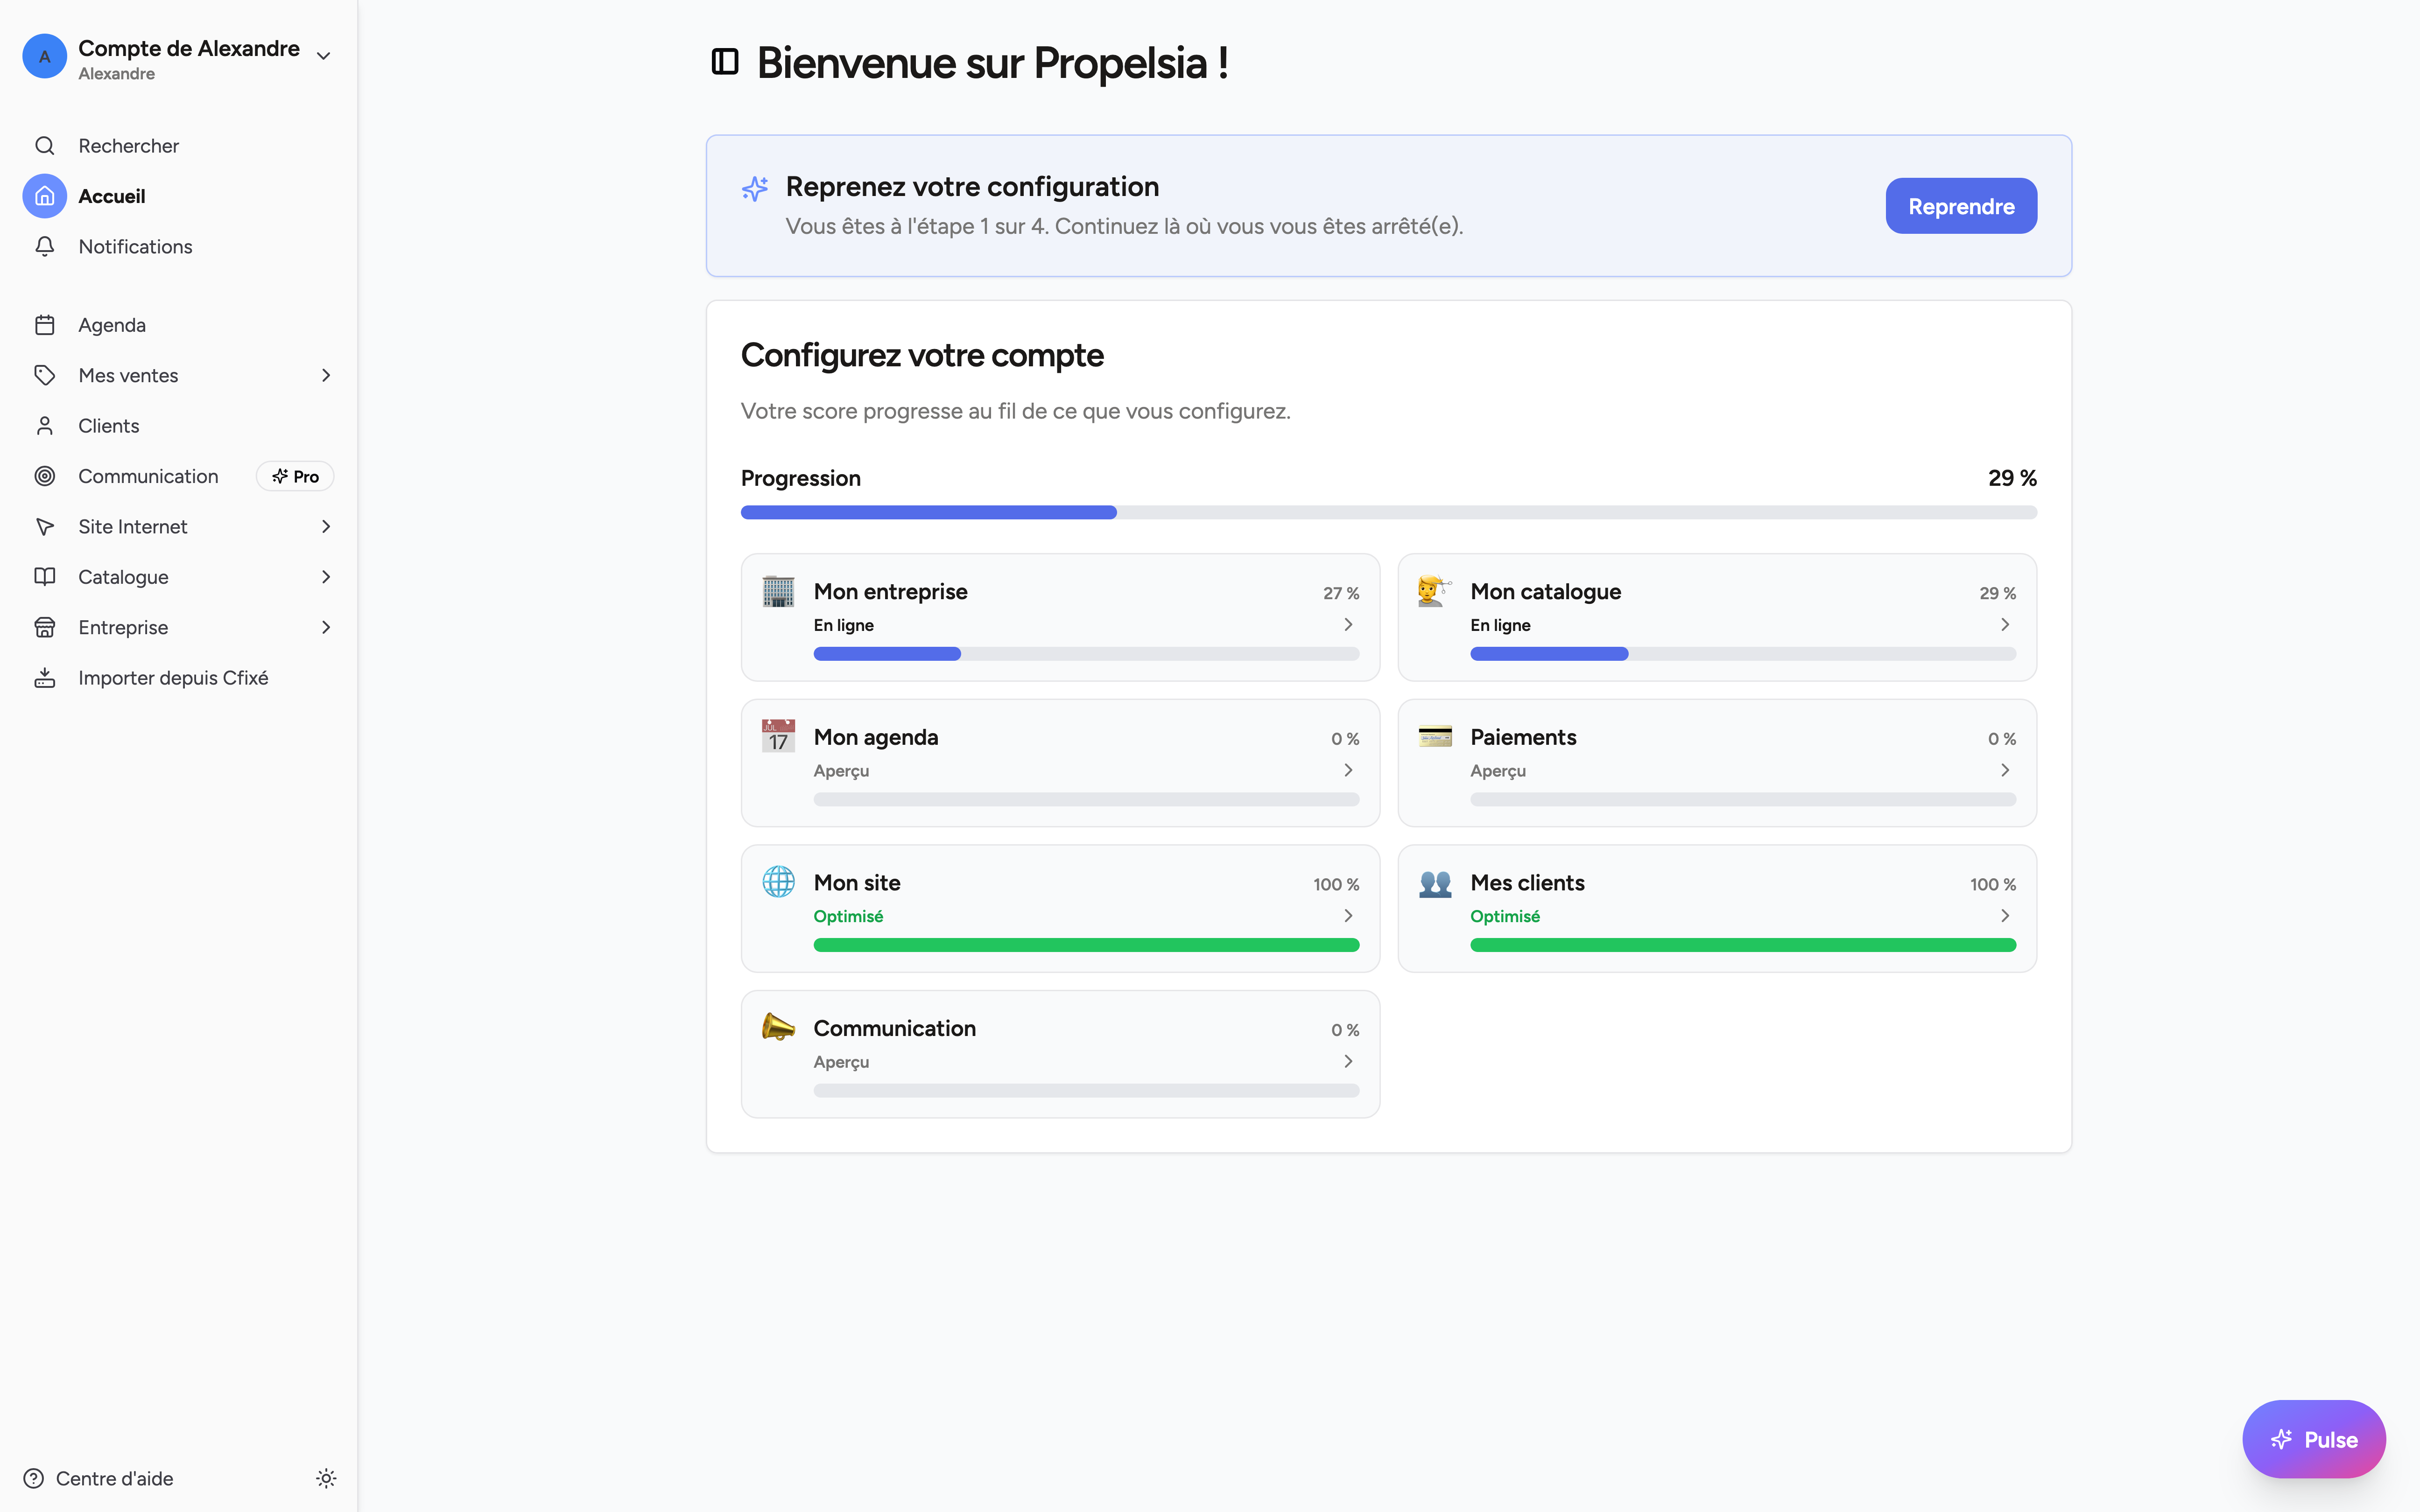Toggle the light/dark theme sun icon

pyautogui.click(x=326, y=1478)
